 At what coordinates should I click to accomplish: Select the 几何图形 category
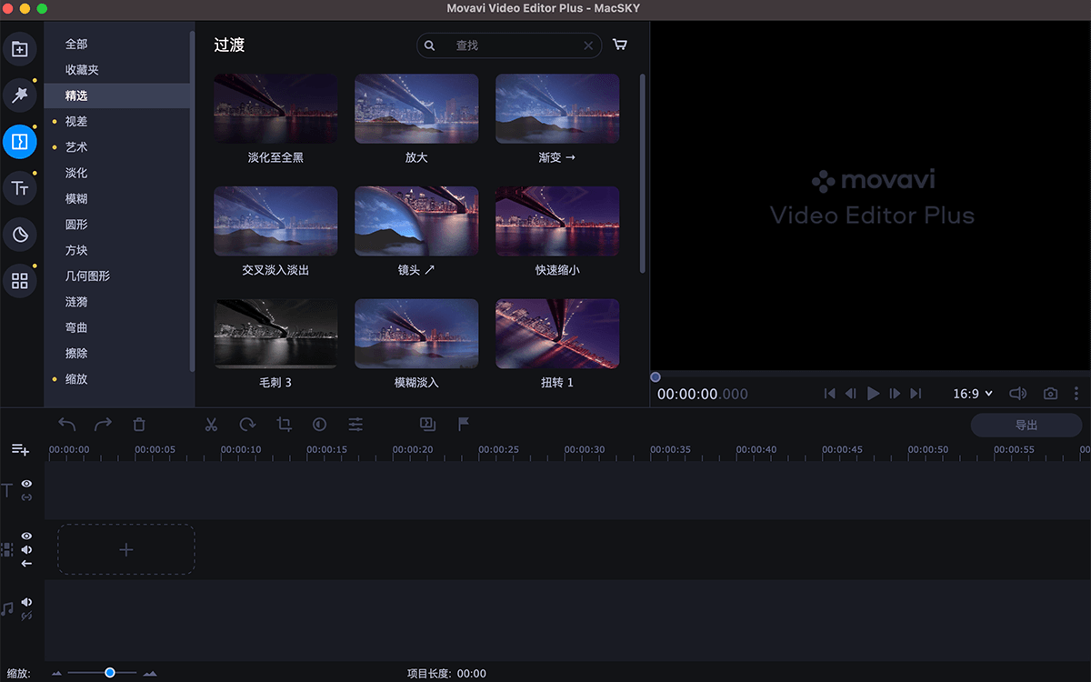tap(87, 276)
